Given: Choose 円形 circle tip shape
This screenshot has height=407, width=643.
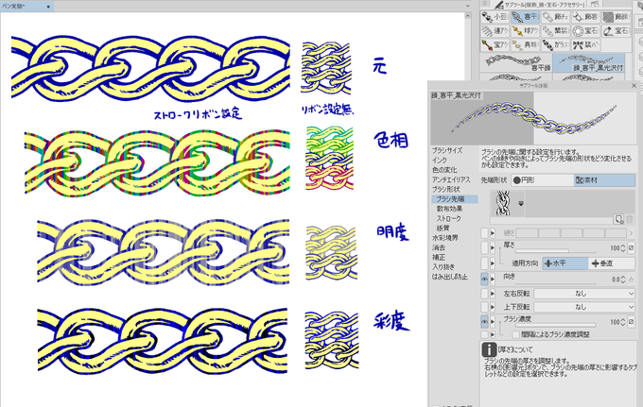Looking at the screenshot, I should pos(542,180).
